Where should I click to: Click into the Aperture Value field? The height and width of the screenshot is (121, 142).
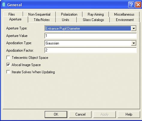[90, 36]
